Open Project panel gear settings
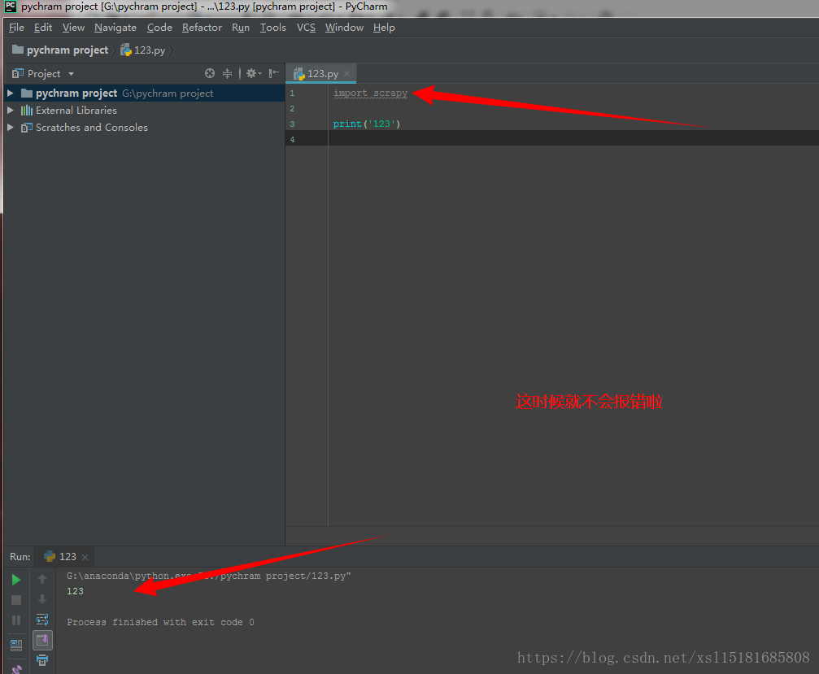 click(253, 74)
